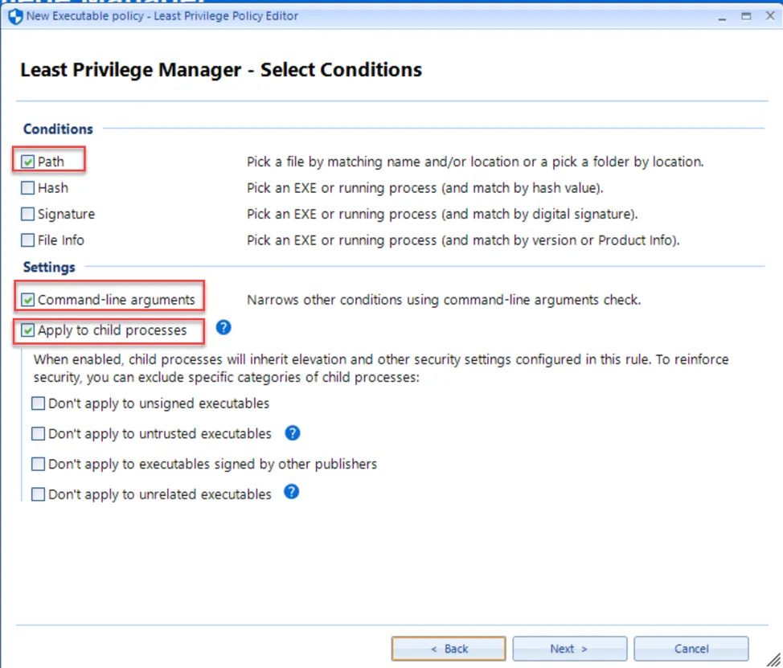Check Don't apply to unsigned executables

(x=39, y=404)
